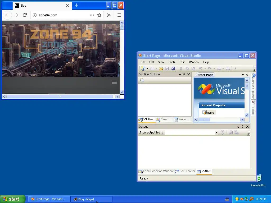Image resolution: width=271 pixels, height=203 pixels.
Task: Open the Window menu in Visual Studio
Action: point(194,62)
